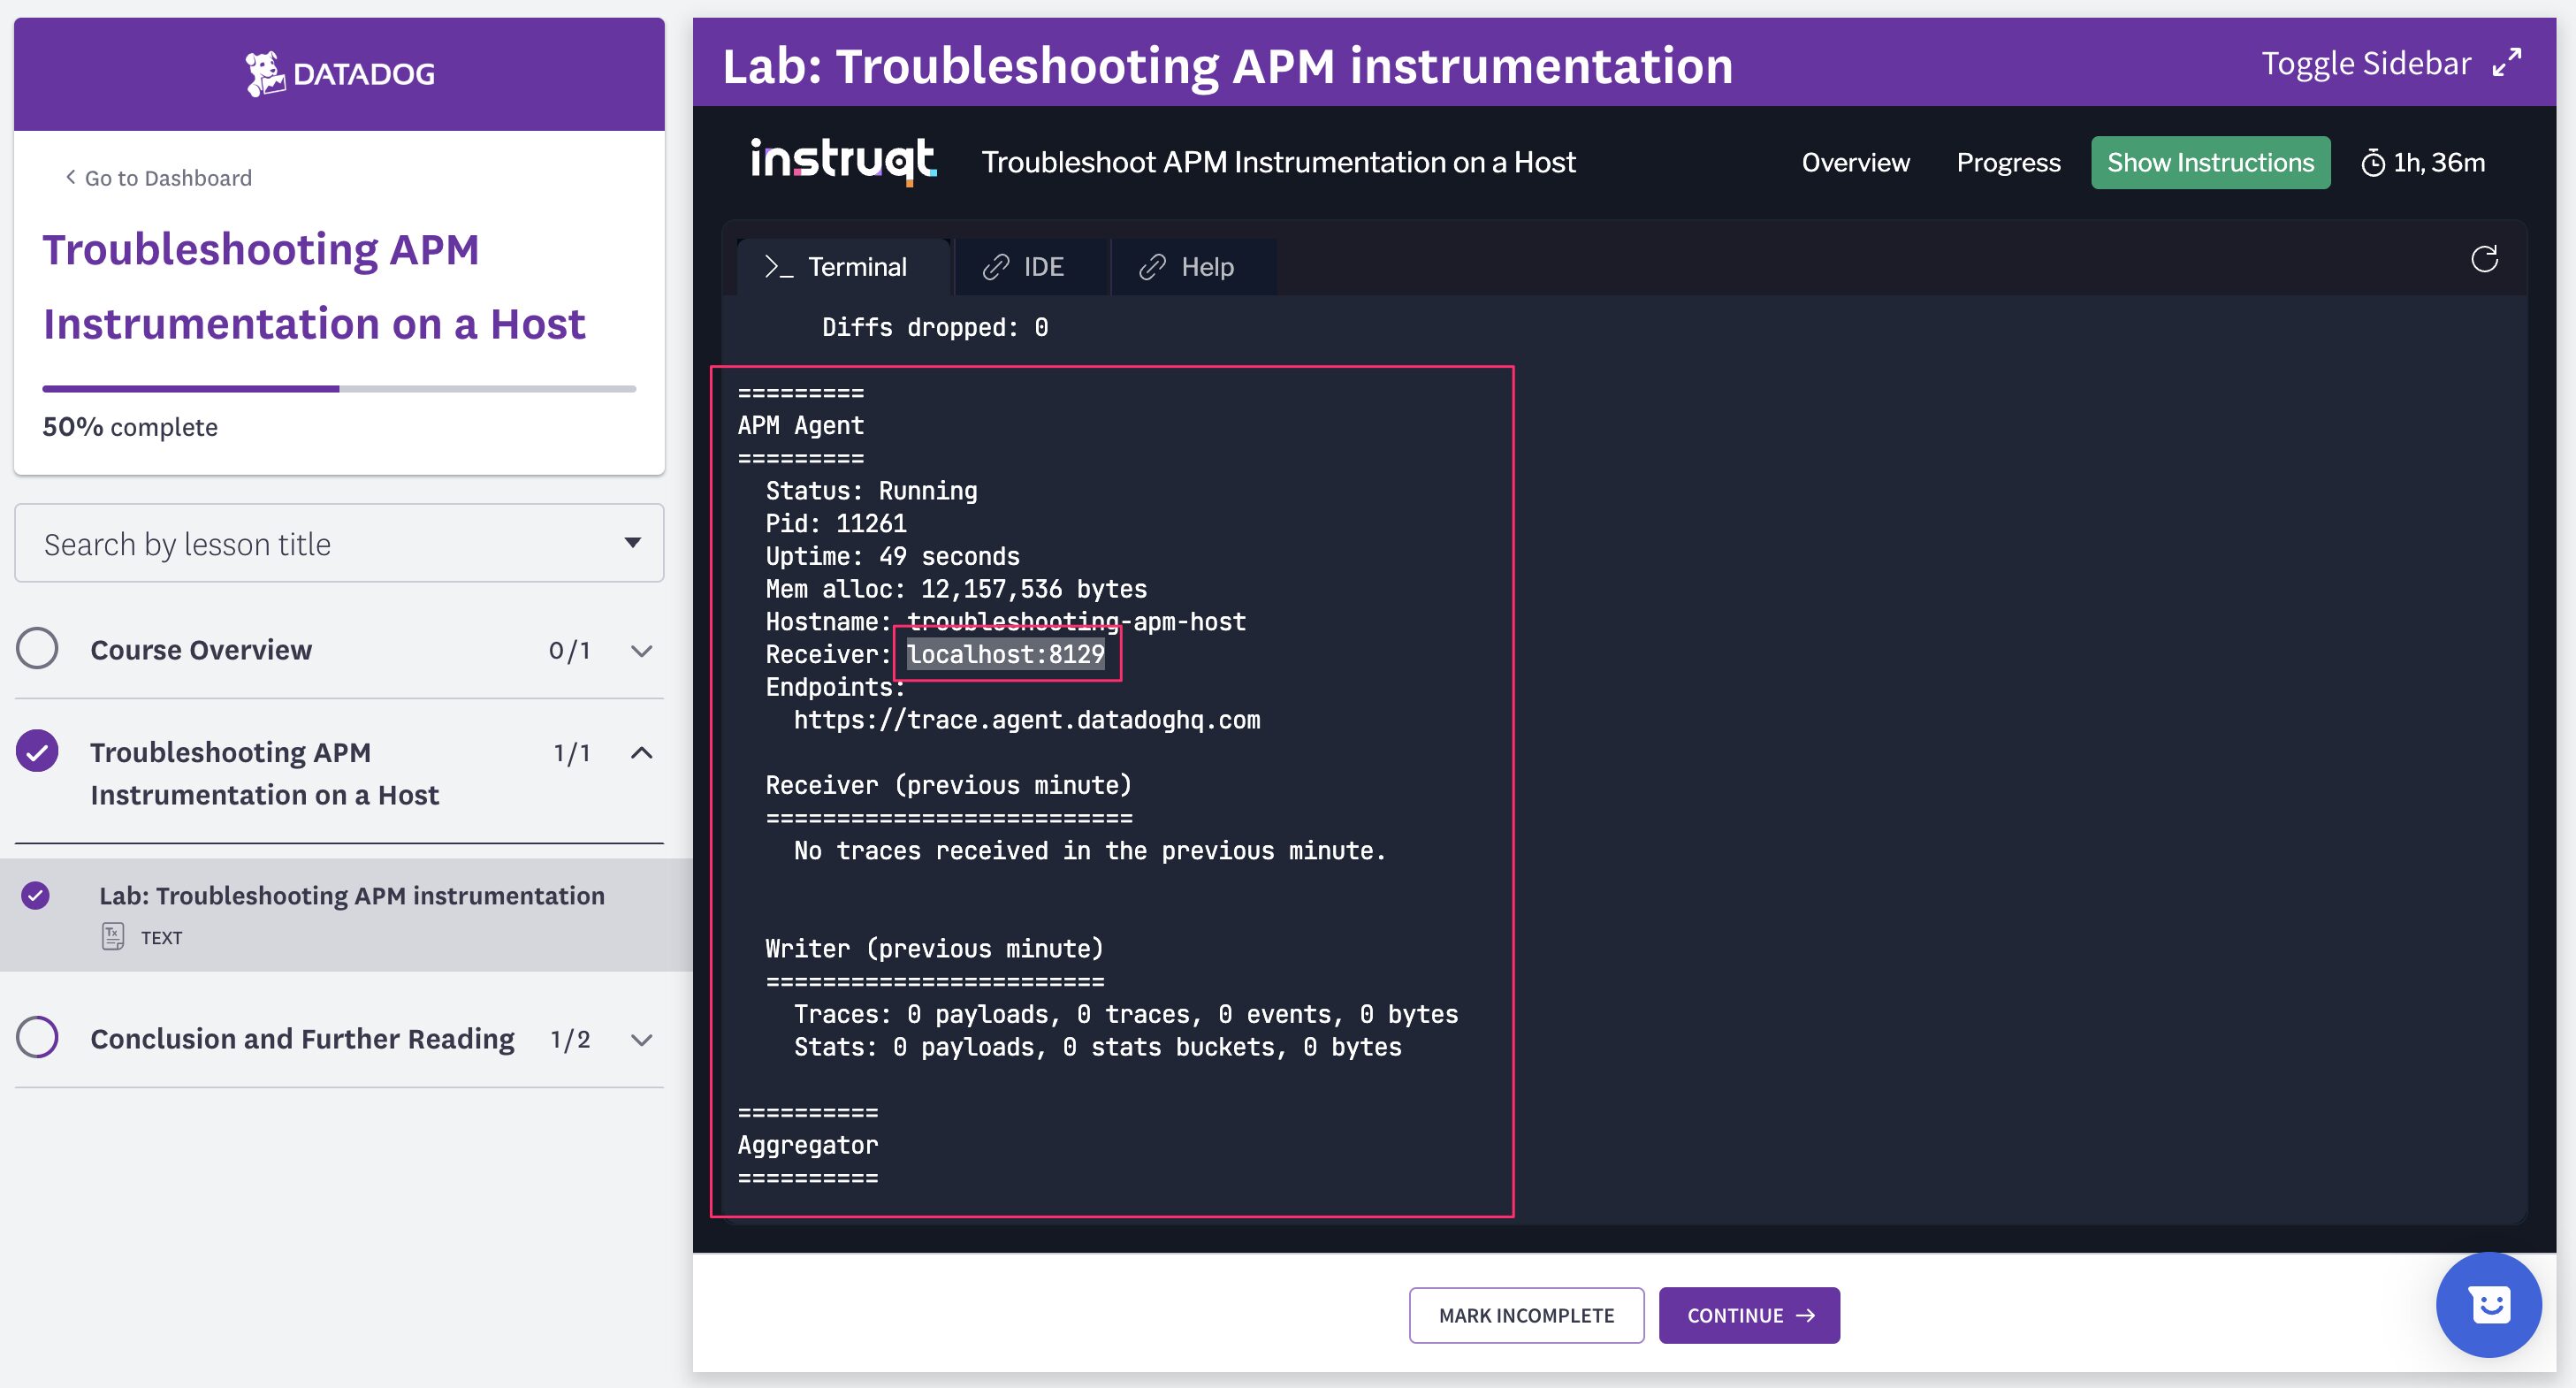
Task: Open the Overview menu item
Action: coord(1855,162)
